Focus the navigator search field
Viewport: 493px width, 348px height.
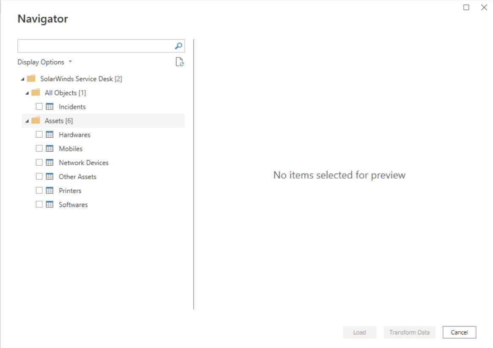pyautogui.click(x=95, y=46)
